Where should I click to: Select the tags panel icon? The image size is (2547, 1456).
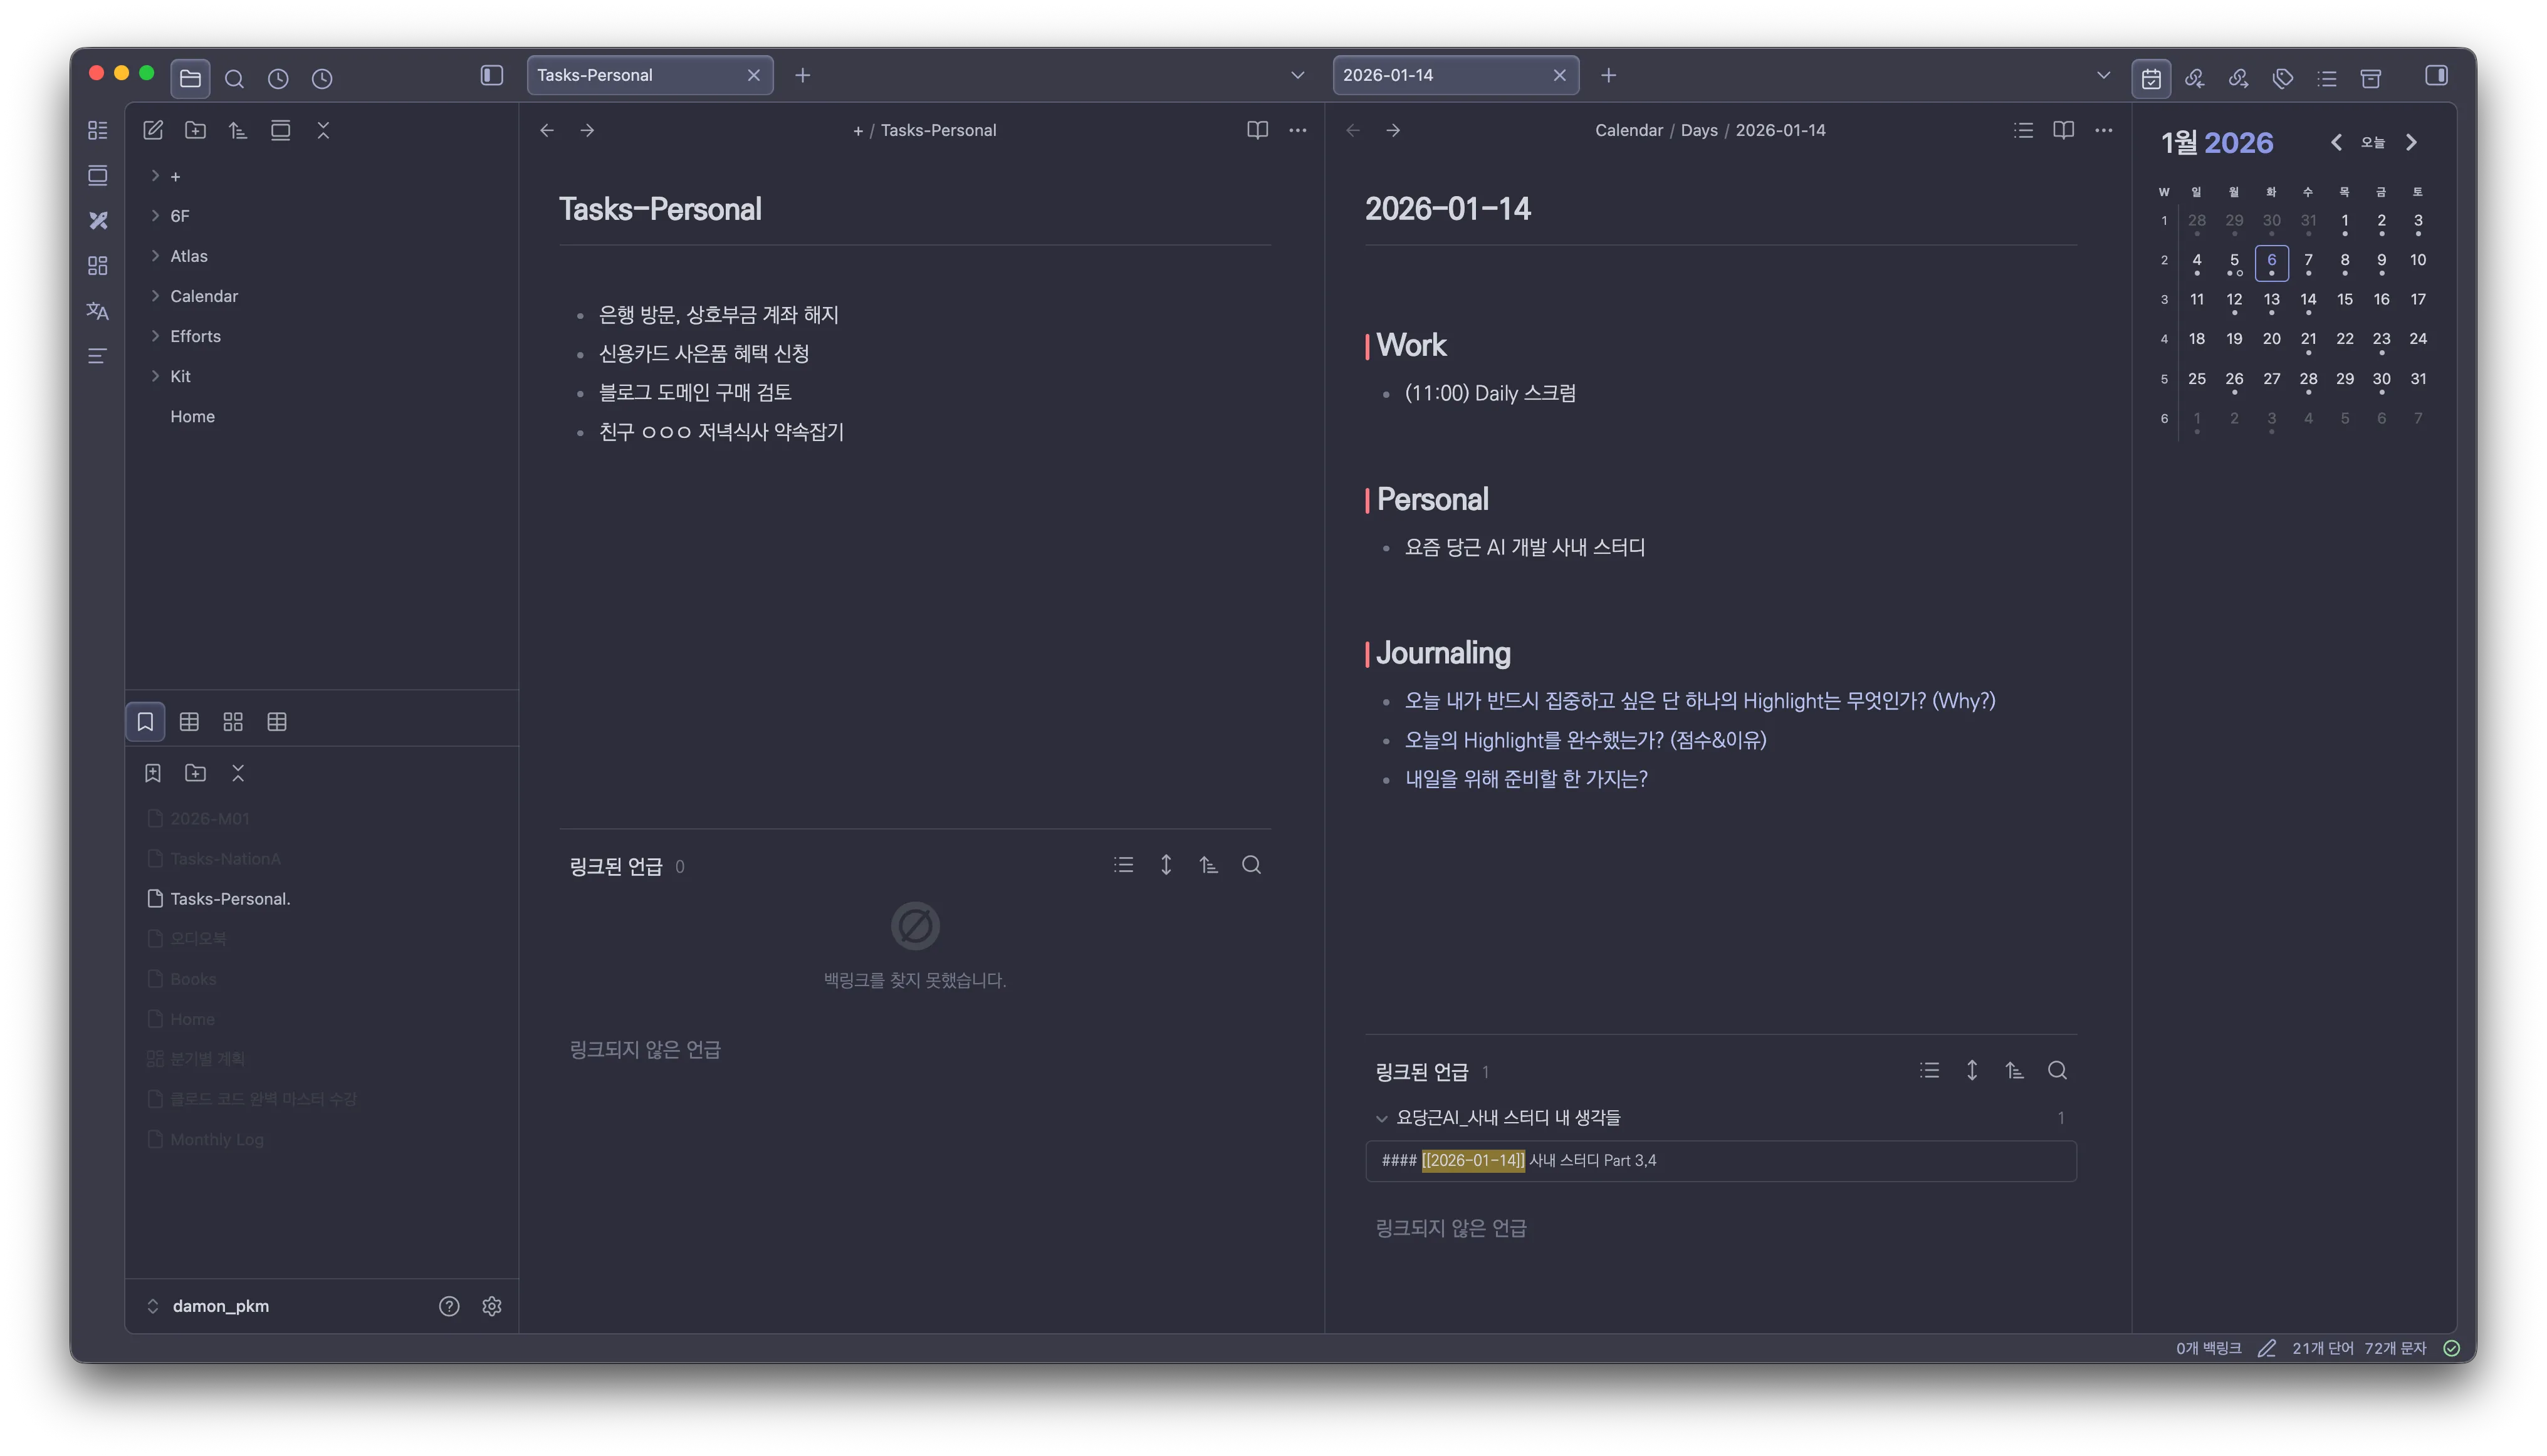tap(2282, 79)
